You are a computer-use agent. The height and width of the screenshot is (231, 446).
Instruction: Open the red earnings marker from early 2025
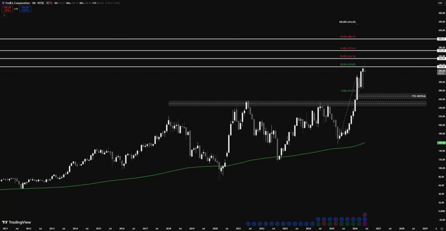[x=336, y=224]
